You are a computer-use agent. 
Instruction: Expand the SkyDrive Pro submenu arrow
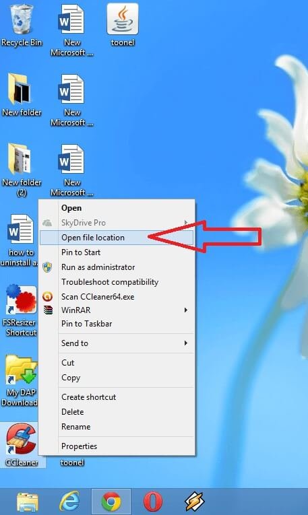(186, 223)
